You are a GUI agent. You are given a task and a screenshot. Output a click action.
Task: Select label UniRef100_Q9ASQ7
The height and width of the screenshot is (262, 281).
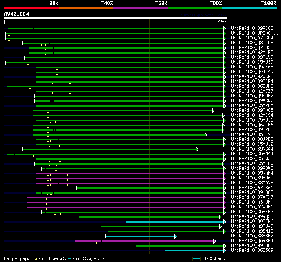(x=252, y=100)
